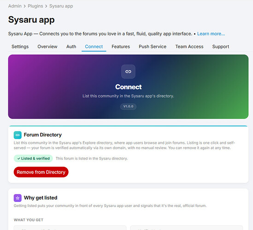253x230 pixels.
Task: Click the Why get listed heading
Action: click(x=41, y=198)
